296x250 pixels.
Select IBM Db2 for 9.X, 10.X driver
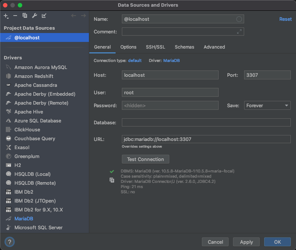(x=44, y=210)
